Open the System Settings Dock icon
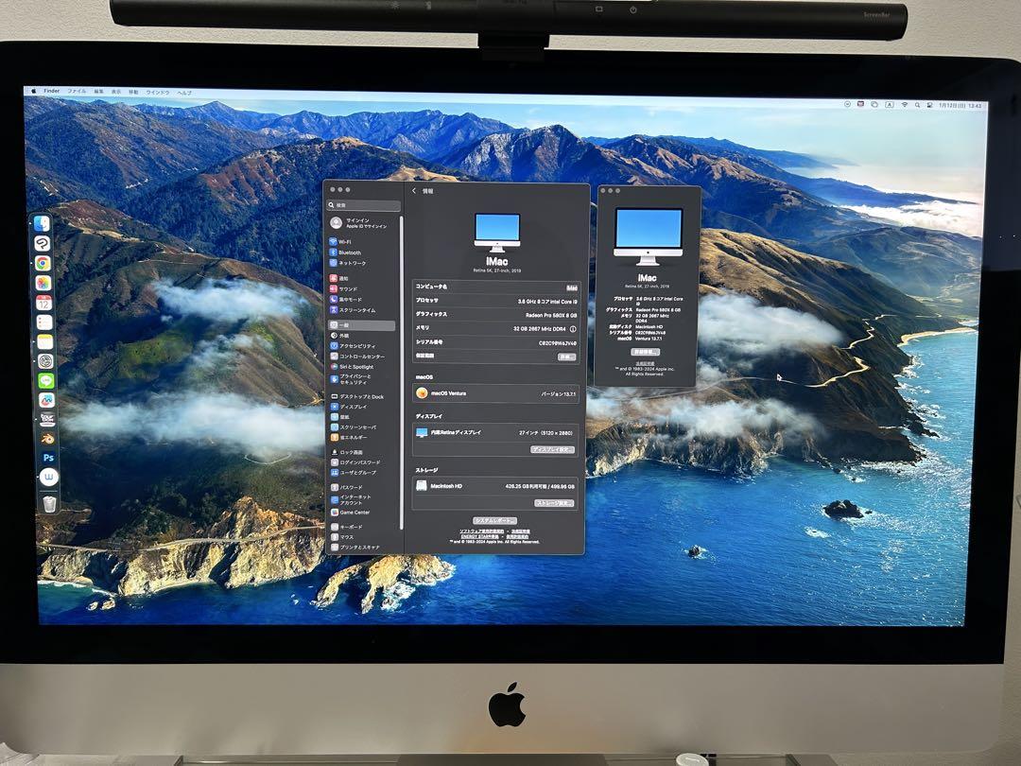Viewport: 1021px width, 766px height. coord(45,361)
